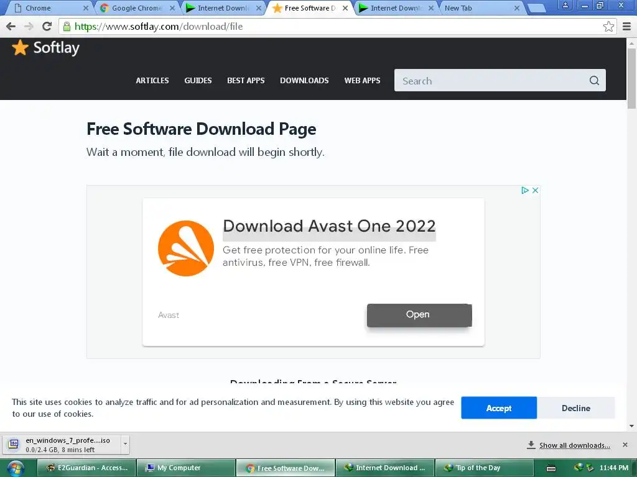Image resolution: width=637 pixels, height=477 pixels.
Task: Close the 'Google Chrome' tab
Action: [172, 7]
